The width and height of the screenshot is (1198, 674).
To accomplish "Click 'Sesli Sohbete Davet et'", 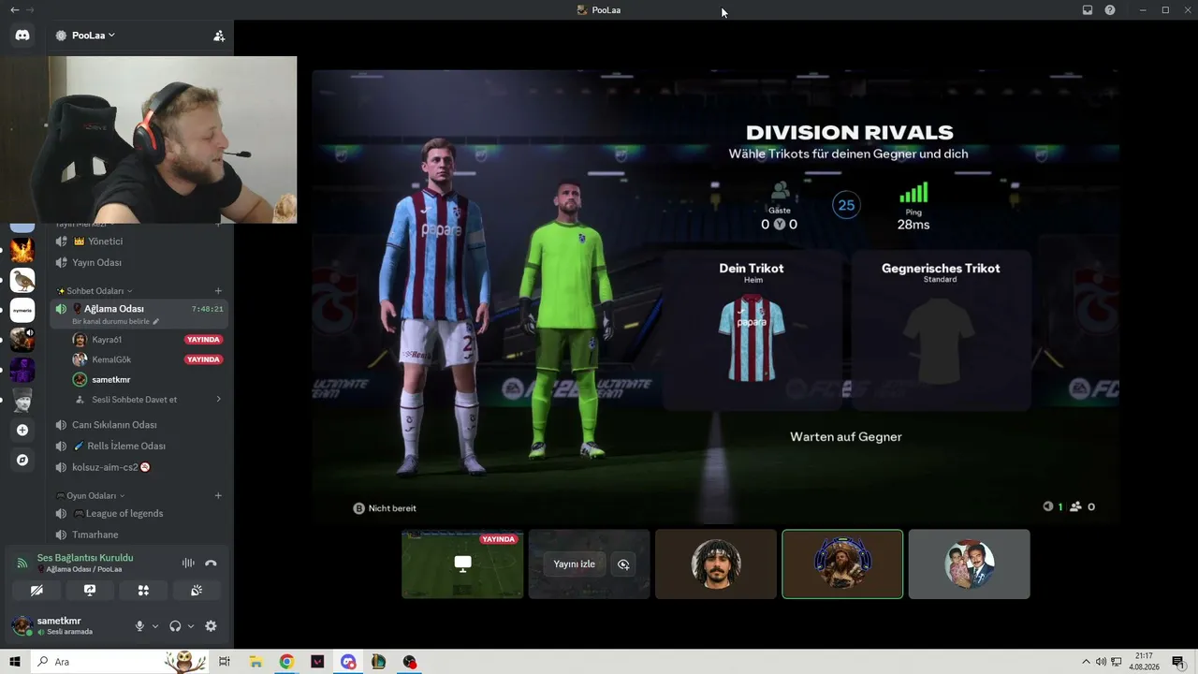I will [x=134, y=400].
